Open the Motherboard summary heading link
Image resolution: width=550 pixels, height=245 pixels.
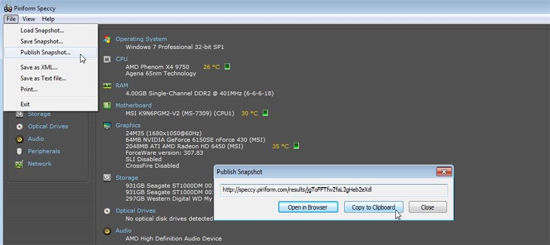tap(134, 105)
